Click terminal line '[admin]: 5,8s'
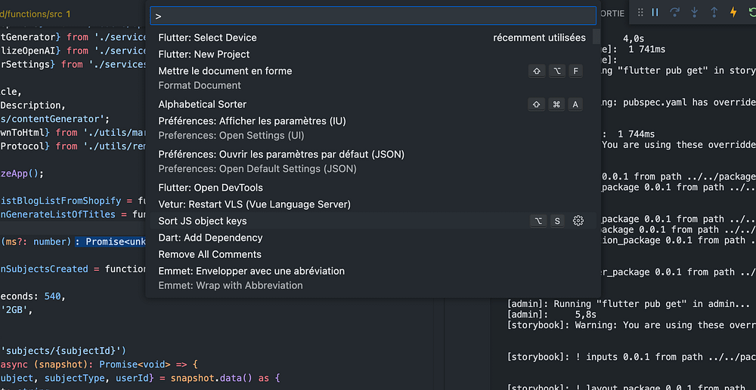Image resolution: width=756 pixels, height=390 pixels. pyautogui.click(x=552, y=315)
